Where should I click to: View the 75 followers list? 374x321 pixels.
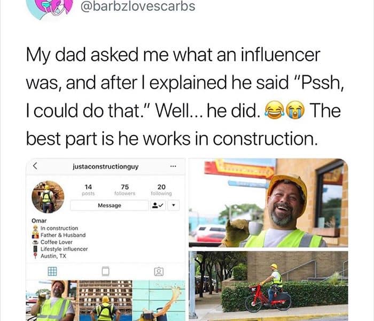click(124, 189)
